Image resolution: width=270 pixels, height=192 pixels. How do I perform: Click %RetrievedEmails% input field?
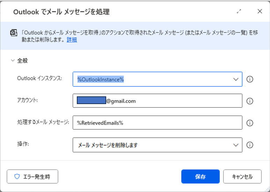158,123
